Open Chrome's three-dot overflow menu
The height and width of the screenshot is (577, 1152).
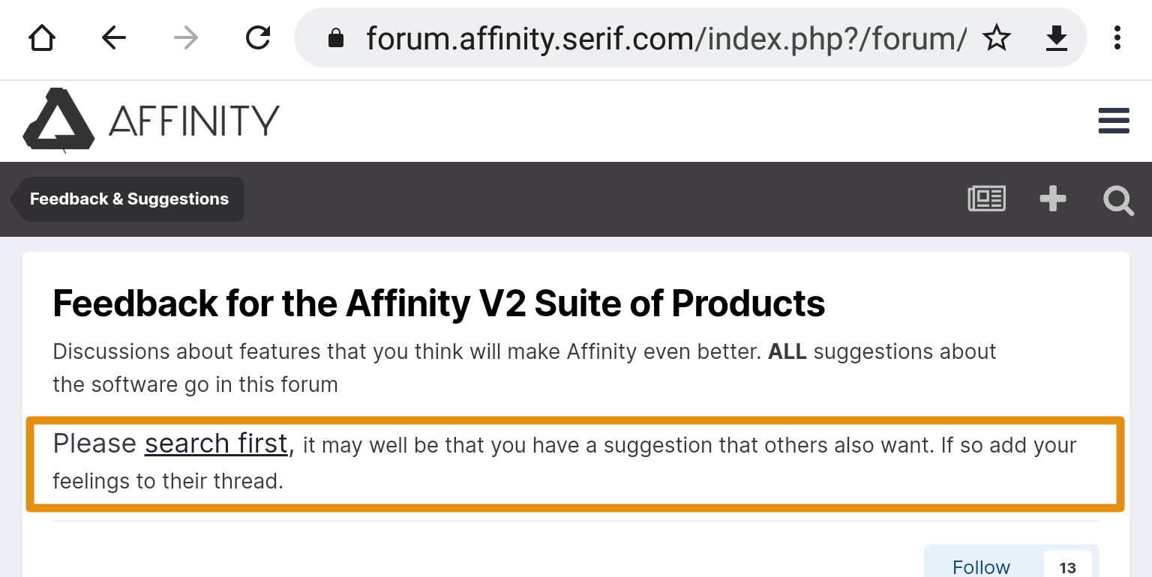(1118, 37)
